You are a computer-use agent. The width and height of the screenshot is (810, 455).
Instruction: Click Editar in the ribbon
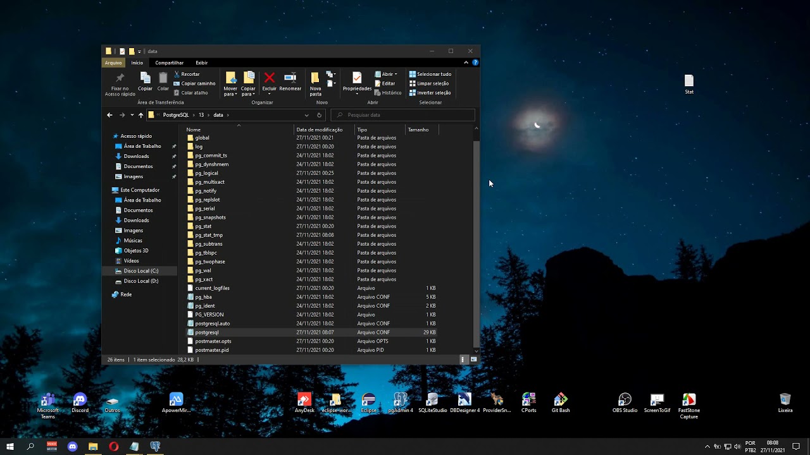tap(385, 83)
